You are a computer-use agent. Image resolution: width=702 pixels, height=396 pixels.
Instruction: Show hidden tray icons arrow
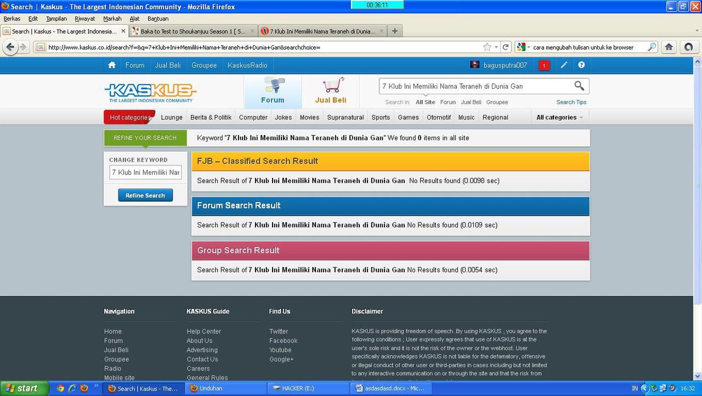click(x=645, y=388)
